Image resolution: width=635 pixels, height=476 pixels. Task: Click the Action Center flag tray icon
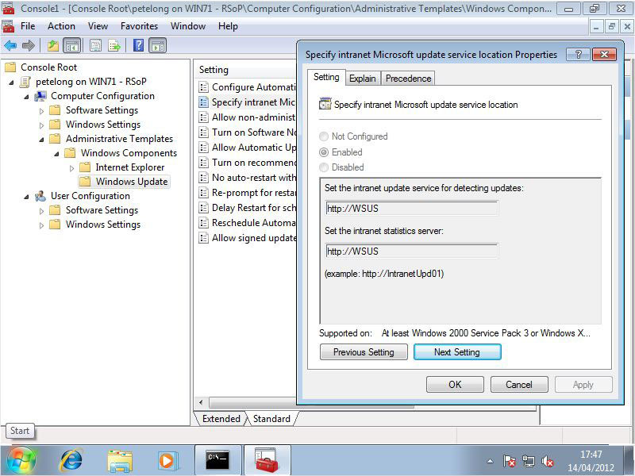click(510, 461)
